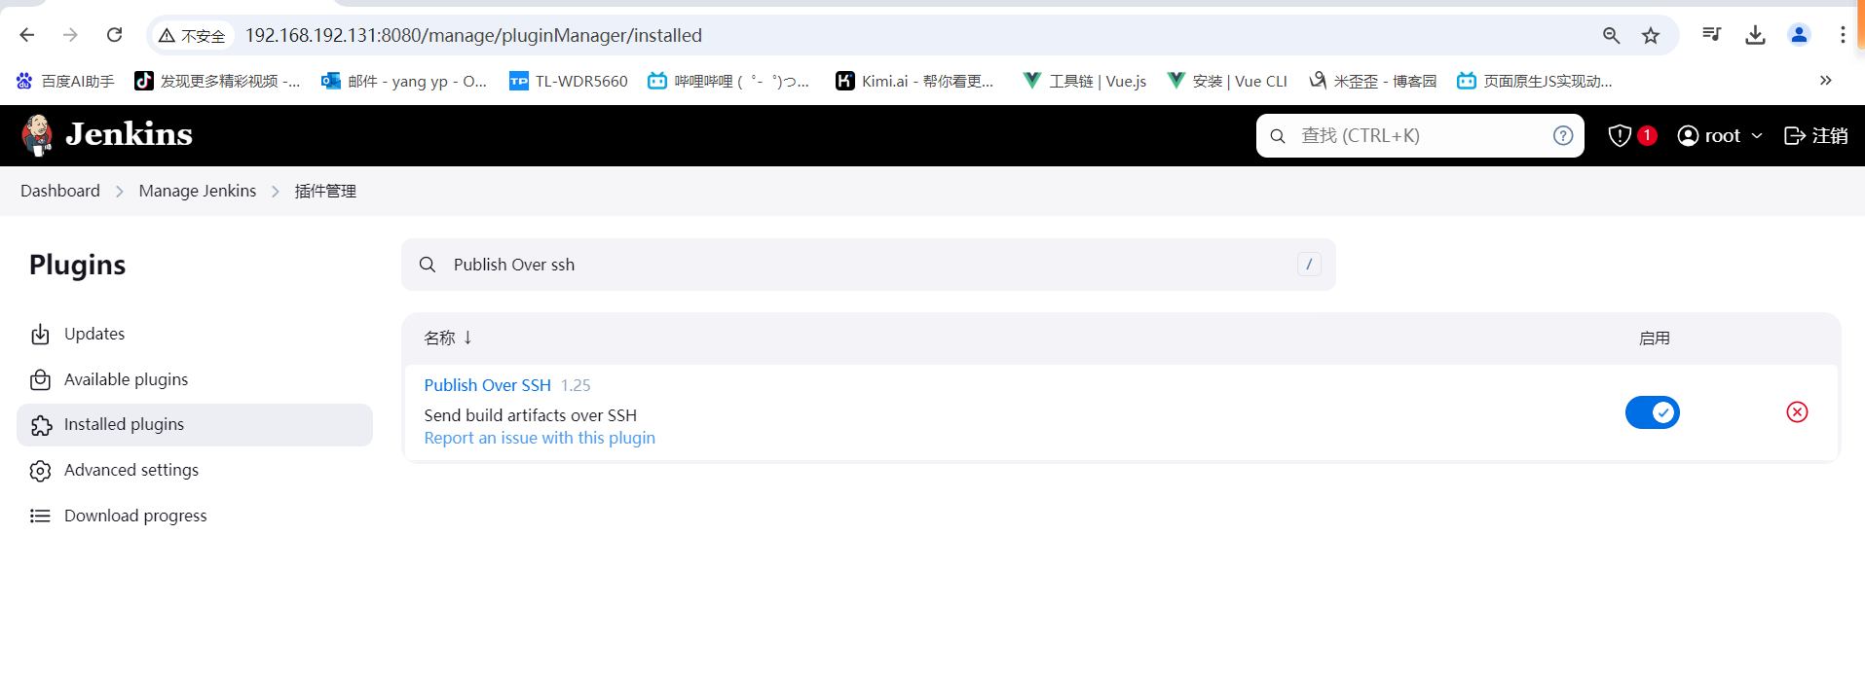Go to Dashboard breadcrumb
The height and width of the screenshot is (677, 1865).
(x=60, y=191)
